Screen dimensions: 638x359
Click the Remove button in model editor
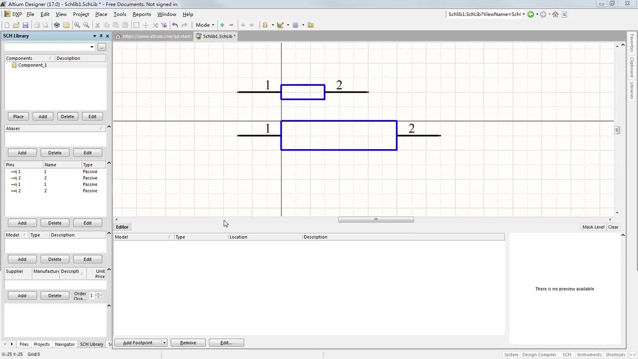coord(188,343)
